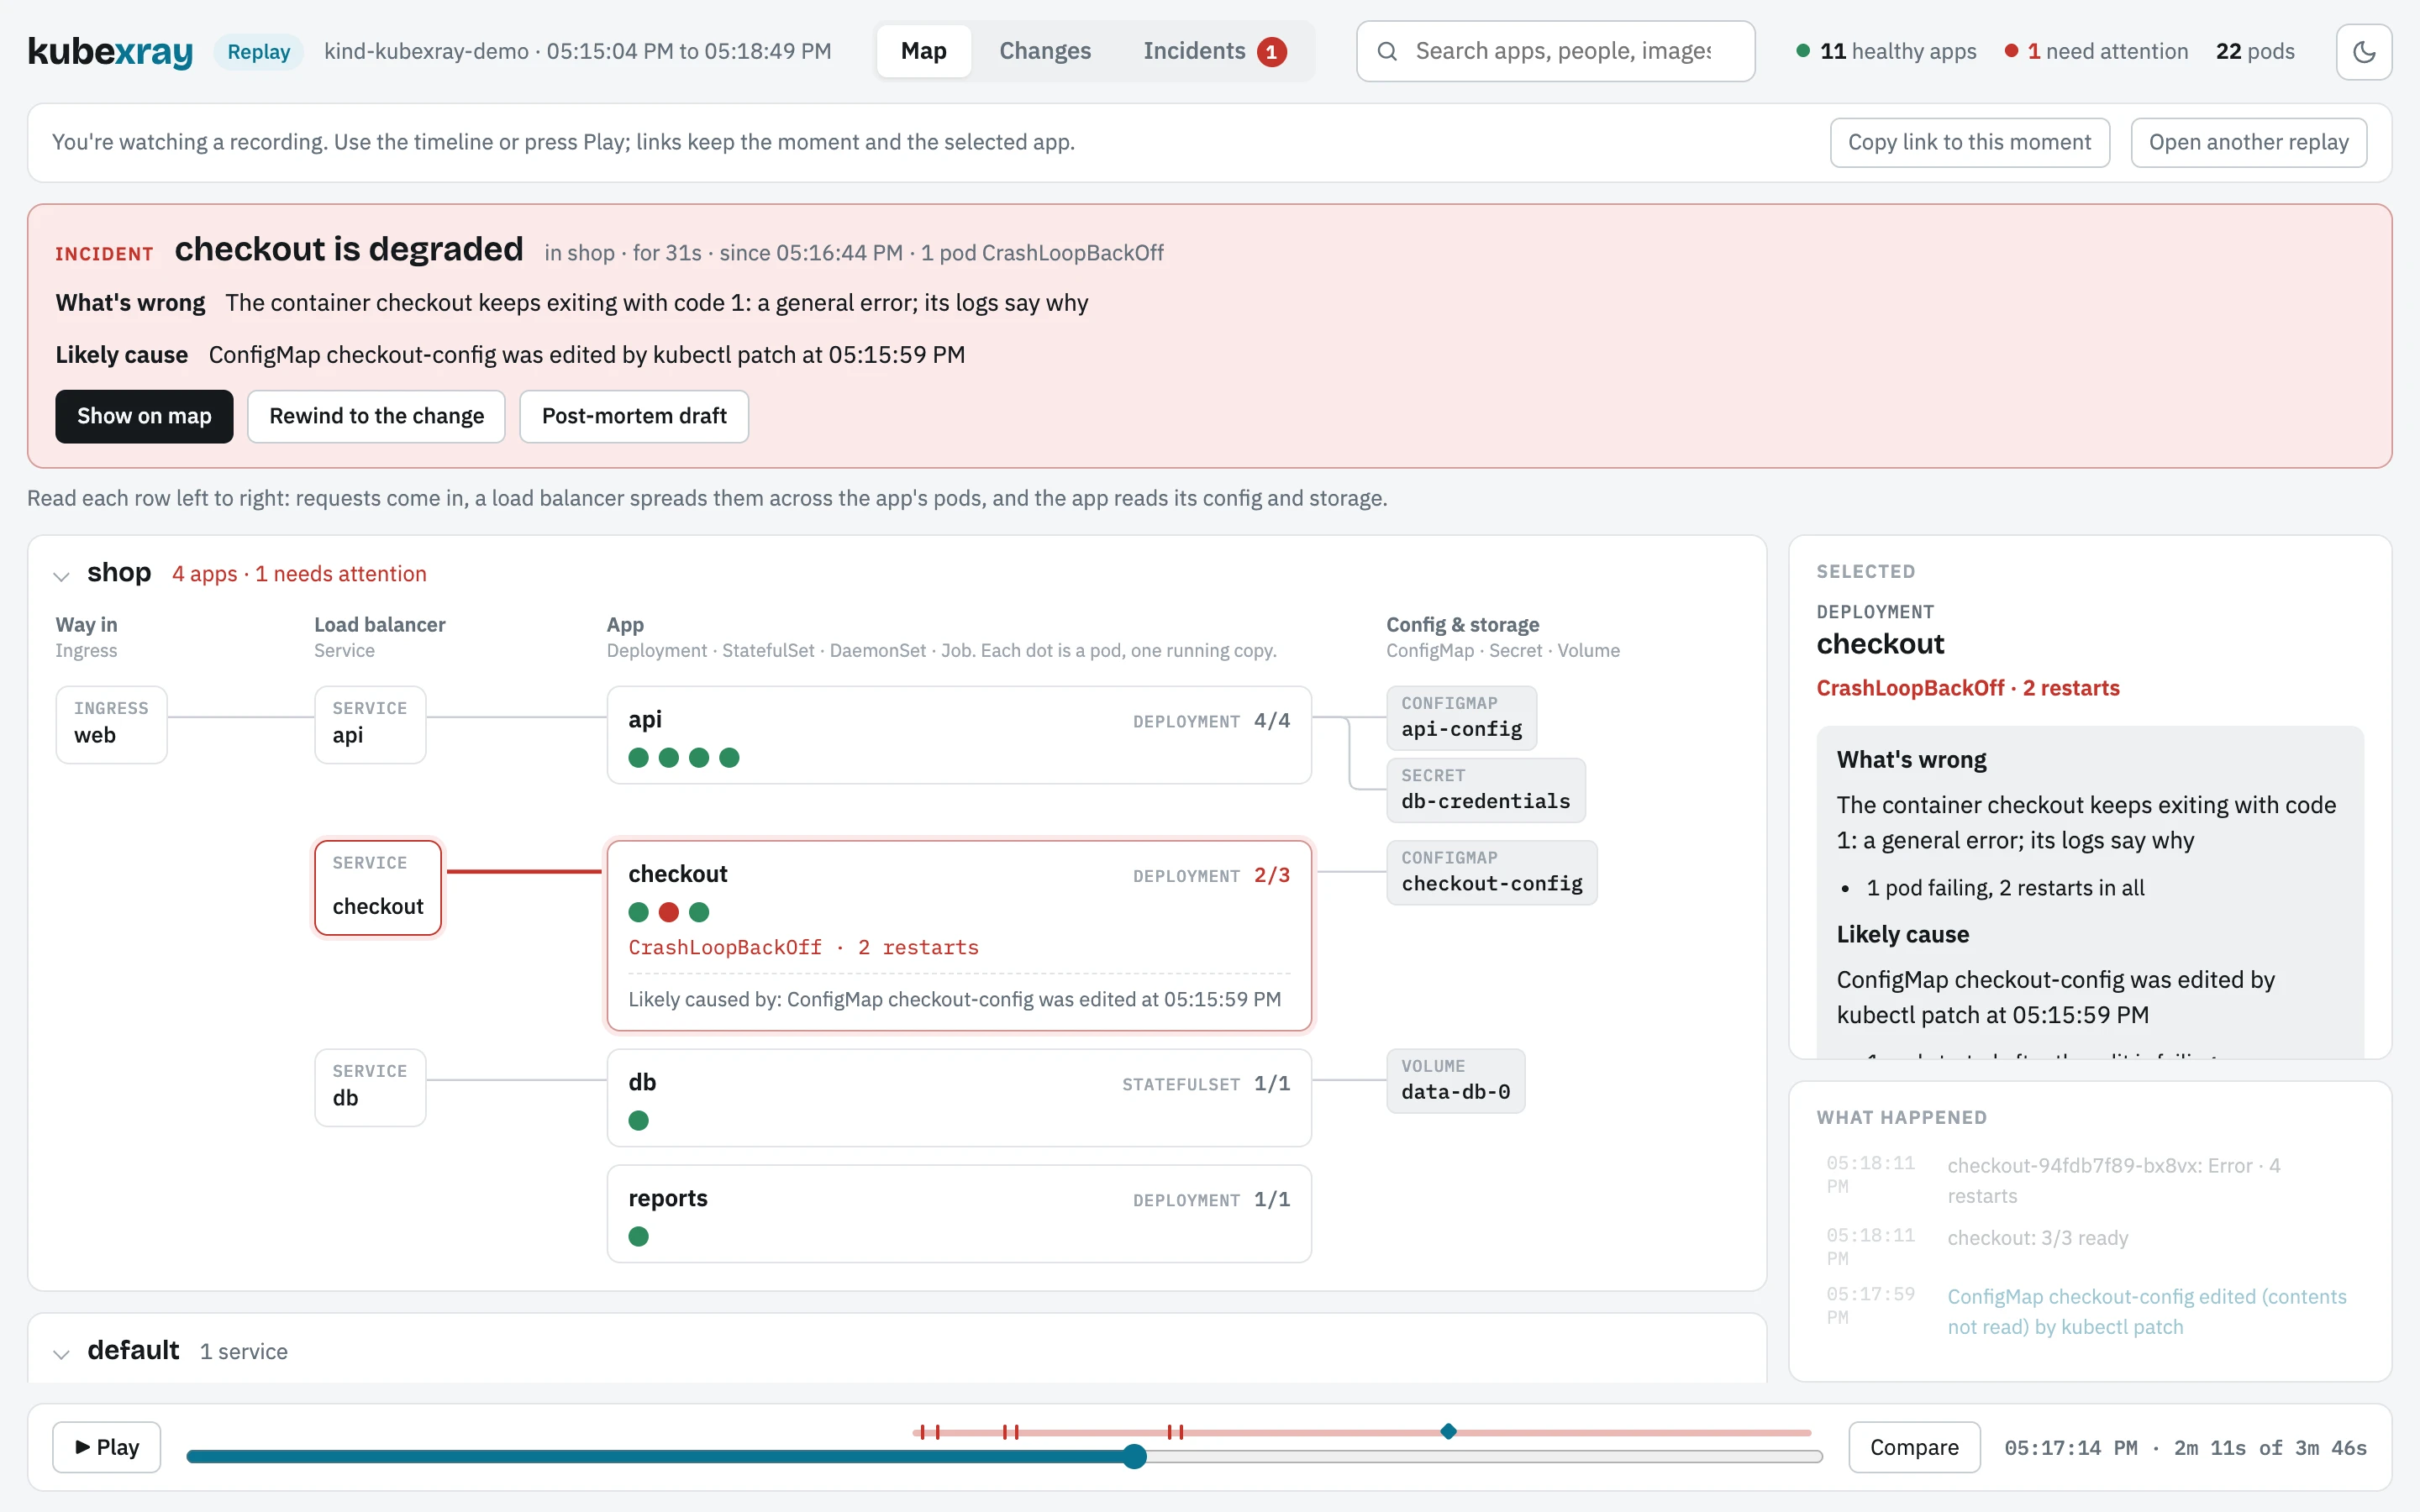Screen dimensions: 2420x1512
Task: Open ConfigMap checkout-config edited event link
Action: coord(2146,1311)
